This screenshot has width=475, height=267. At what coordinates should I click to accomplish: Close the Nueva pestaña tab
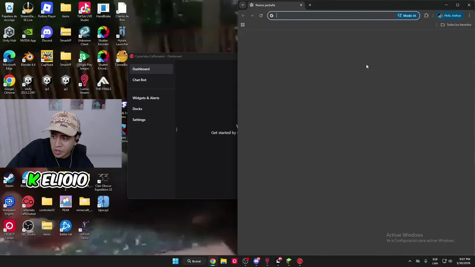[301, 5]
